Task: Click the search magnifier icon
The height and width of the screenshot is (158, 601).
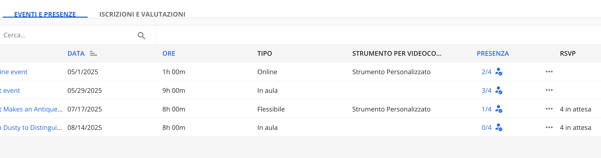Action: (142, 36)
